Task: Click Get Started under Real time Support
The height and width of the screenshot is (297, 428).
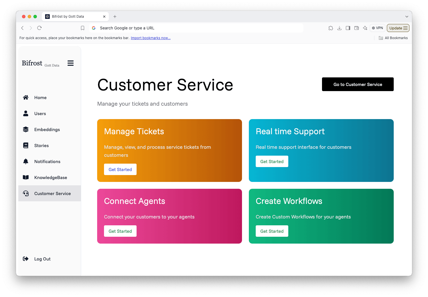Action: (x=272, y=161)
